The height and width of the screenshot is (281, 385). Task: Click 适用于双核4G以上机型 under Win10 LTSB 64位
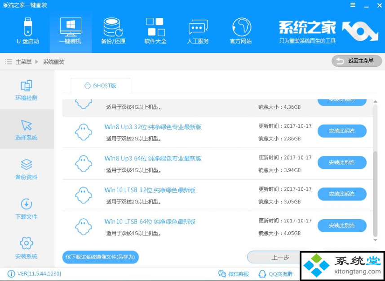coord(133,233)
